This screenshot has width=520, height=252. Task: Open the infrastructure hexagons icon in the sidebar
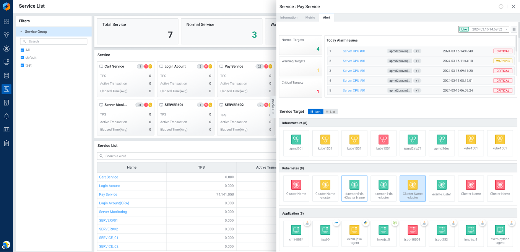pos(6,35)
